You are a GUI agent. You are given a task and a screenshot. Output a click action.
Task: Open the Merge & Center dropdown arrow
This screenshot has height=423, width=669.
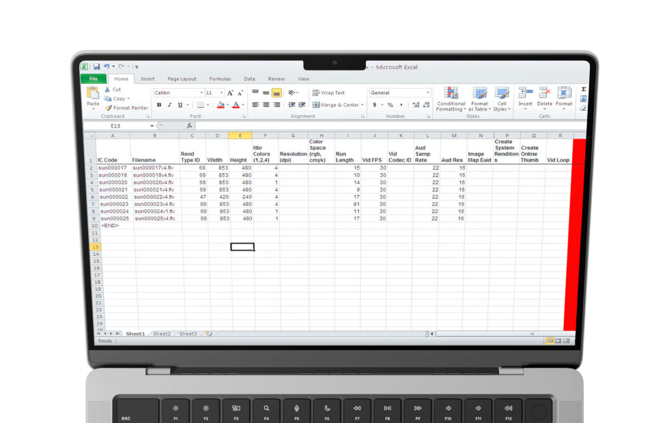362,105
